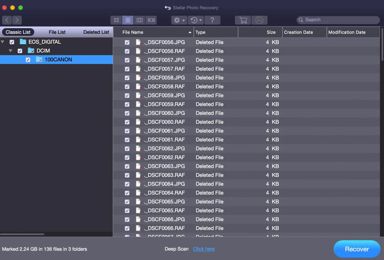Screen dimensions: 384x260
Task: Open the shopping cart to buy
Action: point(243,20)
